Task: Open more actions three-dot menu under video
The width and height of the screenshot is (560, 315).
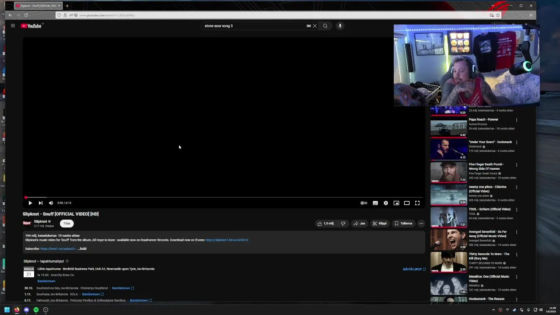Action: tap(421, 224)
